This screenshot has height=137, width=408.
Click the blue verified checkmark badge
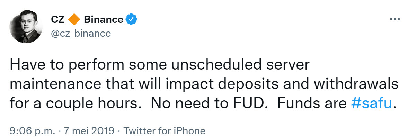point(132,20)
